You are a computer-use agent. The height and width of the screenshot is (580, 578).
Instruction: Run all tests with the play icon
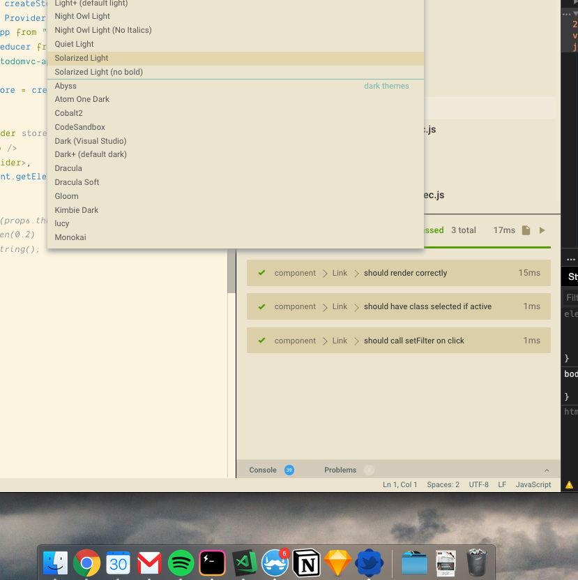tap(542, 230)
